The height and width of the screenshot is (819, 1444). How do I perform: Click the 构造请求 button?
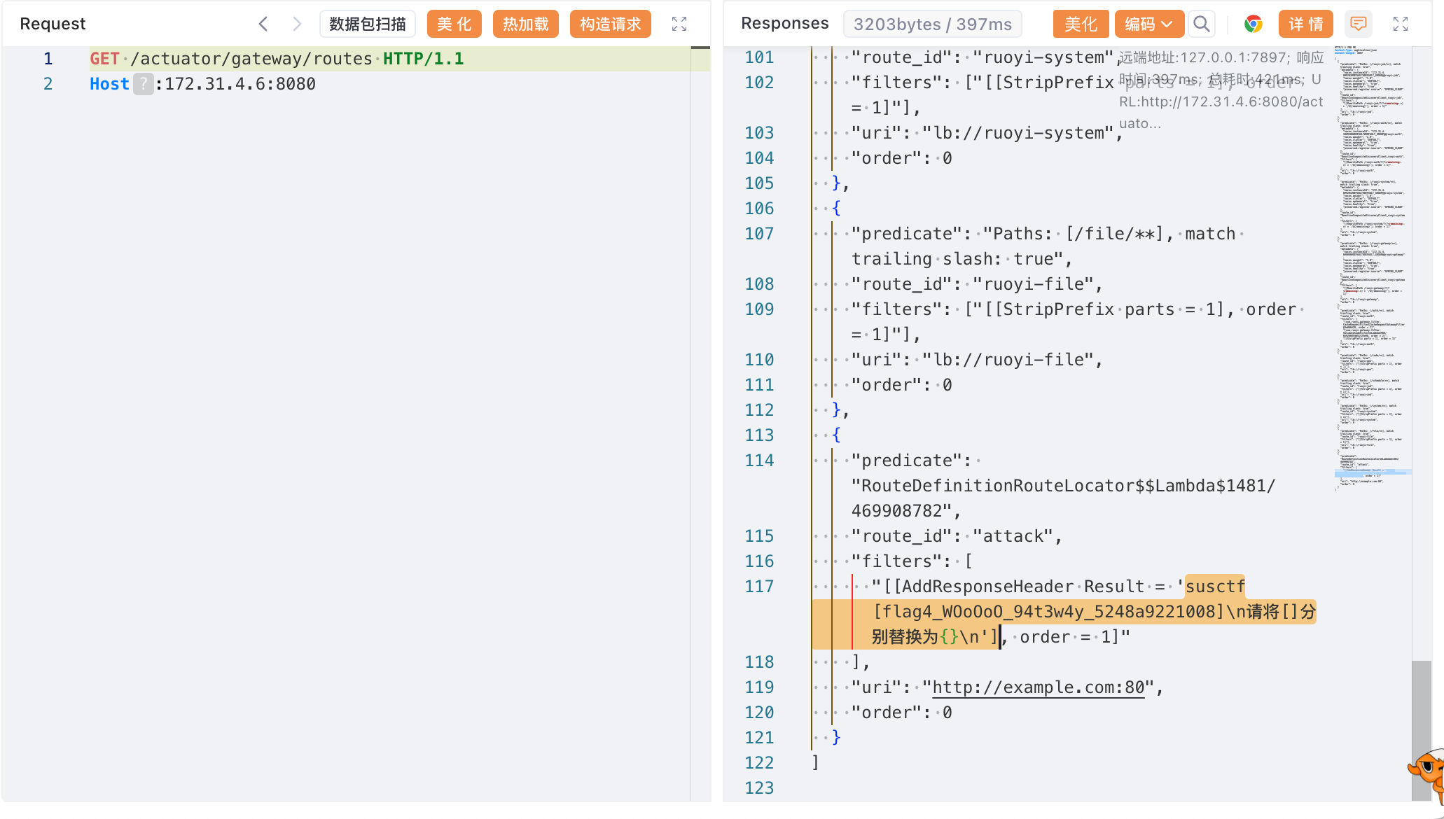pos(610,24)
